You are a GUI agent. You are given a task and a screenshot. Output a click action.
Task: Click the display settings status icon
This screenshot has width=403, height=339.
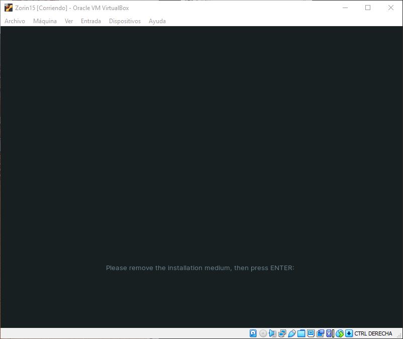point(311,333)
